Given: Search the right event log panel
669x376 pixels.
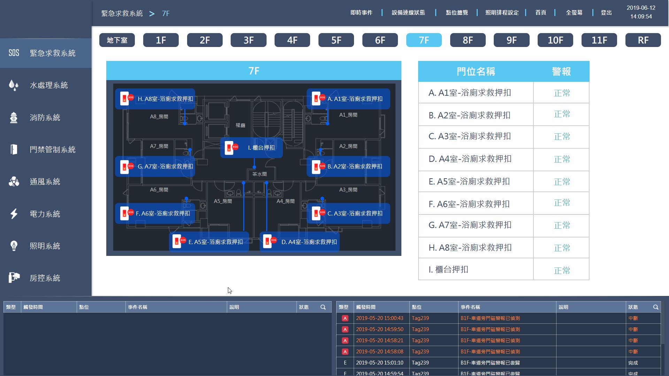Looking at the screenshot, I should tap(656, 307).
